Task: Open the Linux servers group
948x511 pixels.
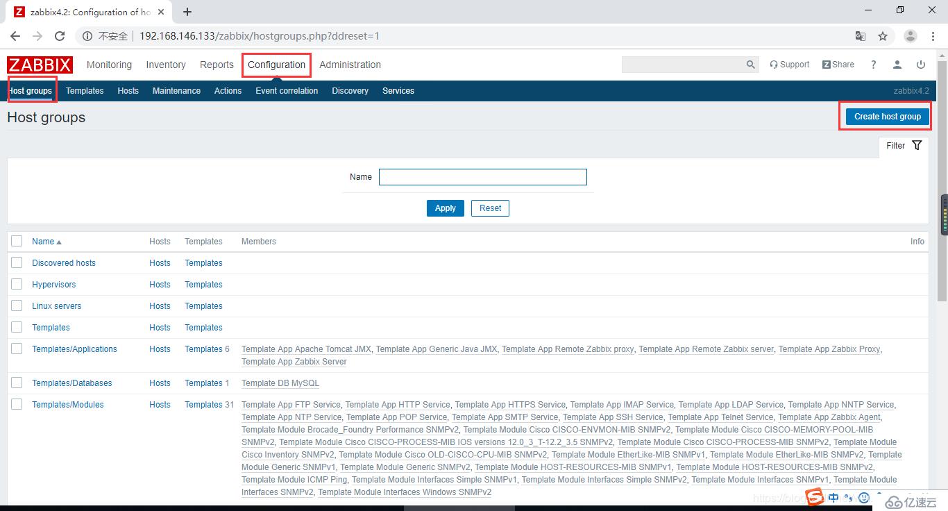Action: click(x=56, y=306)
